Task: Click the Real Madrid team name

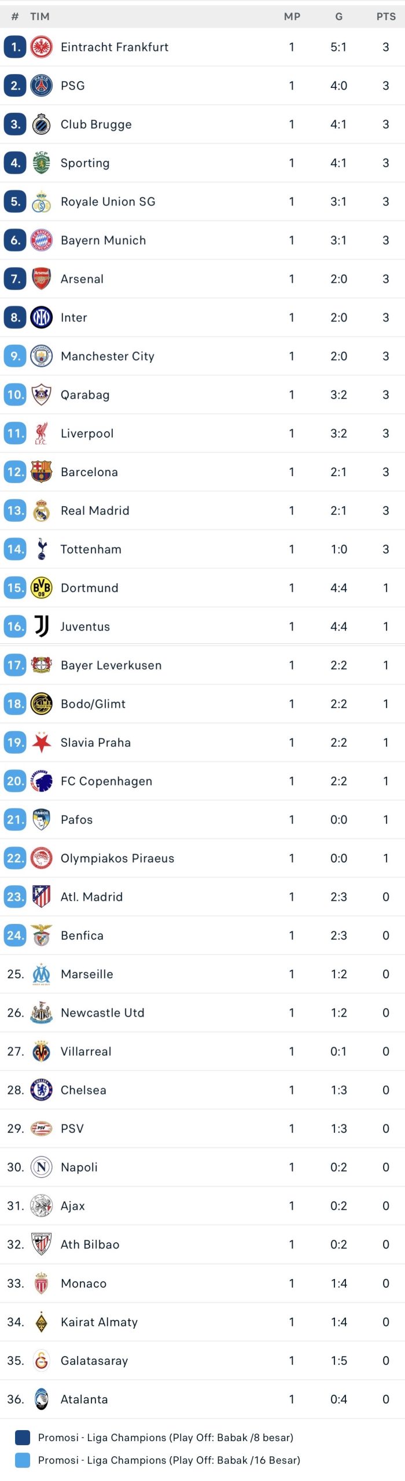Action: (95, 511)
